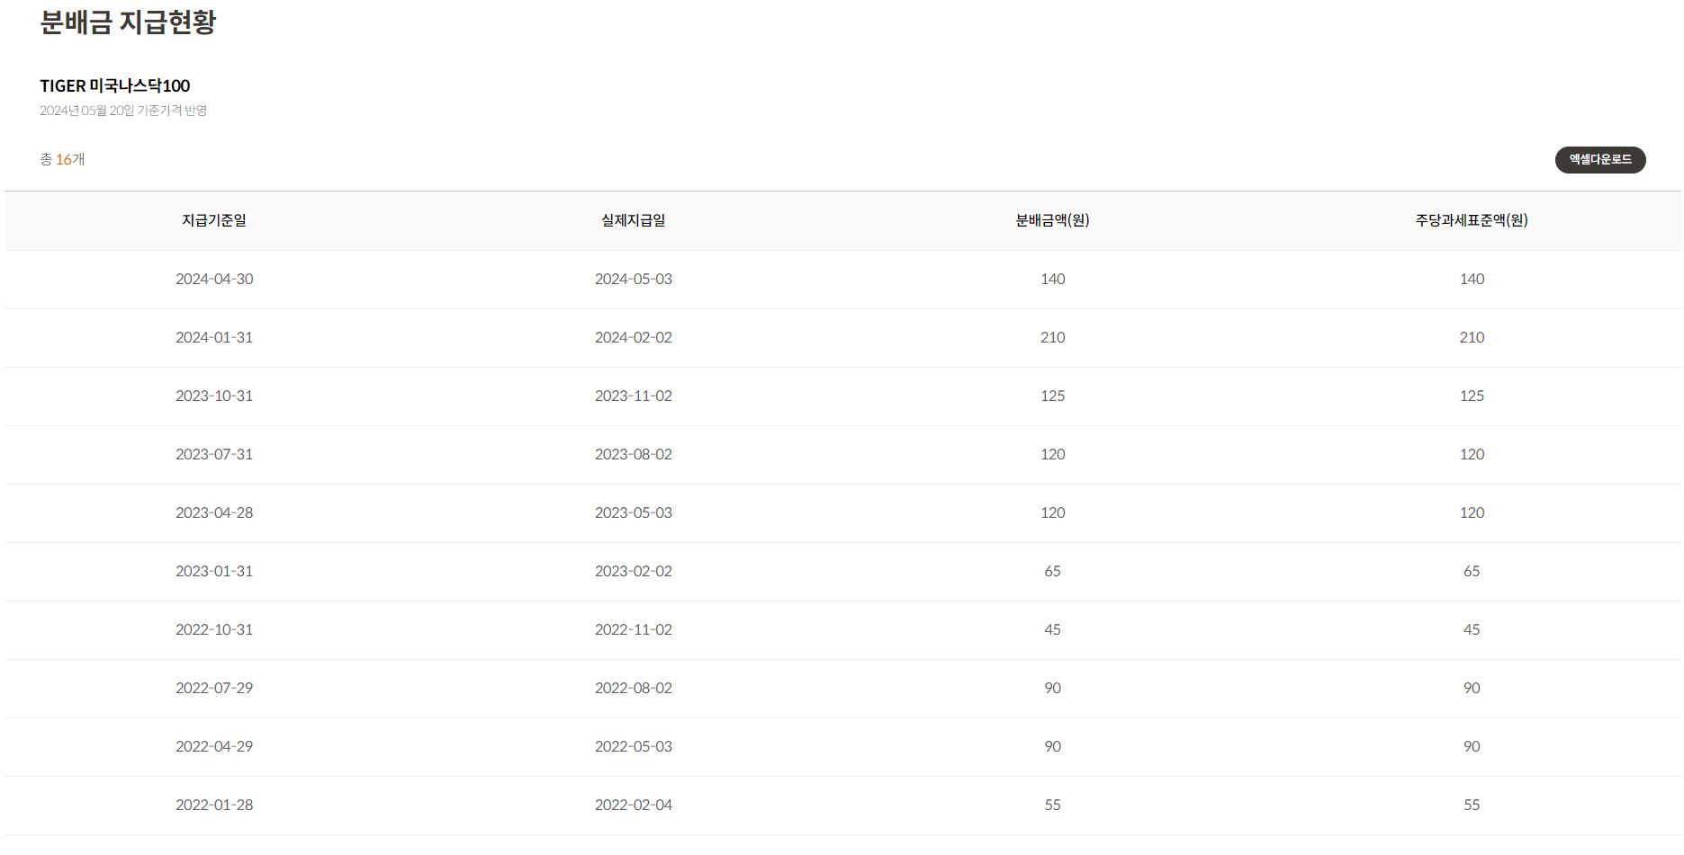Viewport: 1684px width, 855px height.
Task: Click the 엑셀다운로드 button
Action: coord(1599,160)
